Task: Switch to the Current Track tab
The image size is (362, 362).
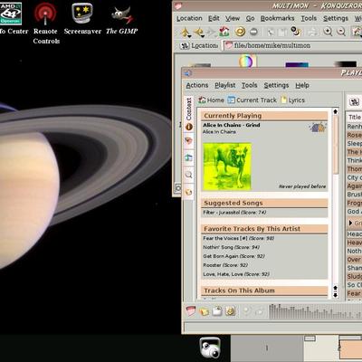Action: (252, 100)
